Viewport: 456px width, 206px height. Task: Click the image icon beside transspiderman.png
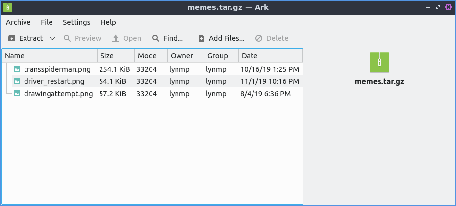point(17,69)
